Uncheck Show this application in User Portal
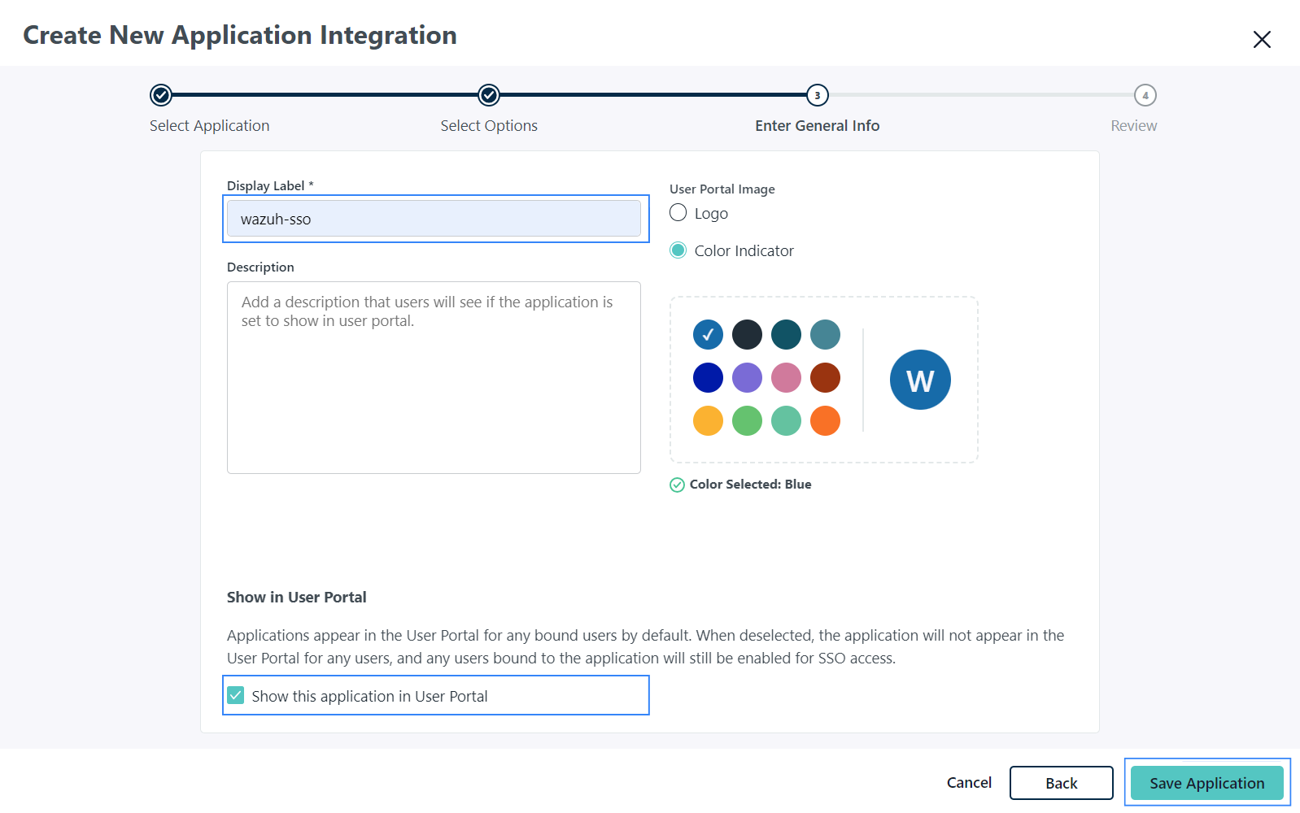Image resolution: width=1300 pixels, height=813 pixels. 236,695
